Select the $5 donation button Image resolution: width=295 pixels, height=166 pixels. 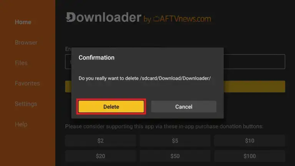(175, 141)
